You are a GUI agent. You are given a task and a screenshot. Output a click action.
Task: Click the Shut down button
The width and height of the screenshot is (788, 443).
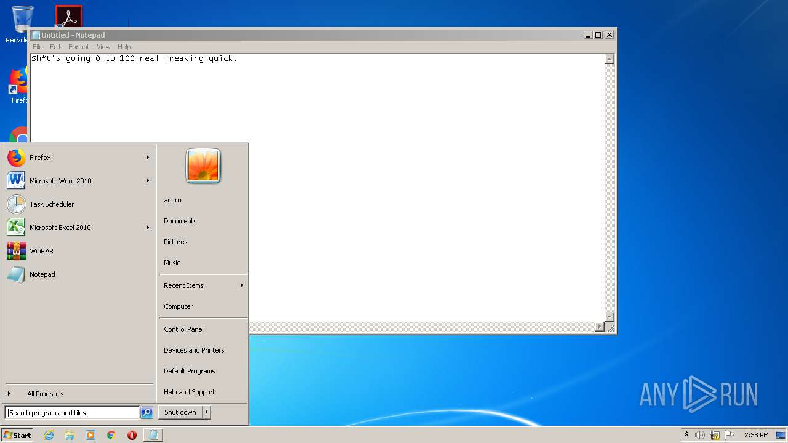click(x=180, y=412)
